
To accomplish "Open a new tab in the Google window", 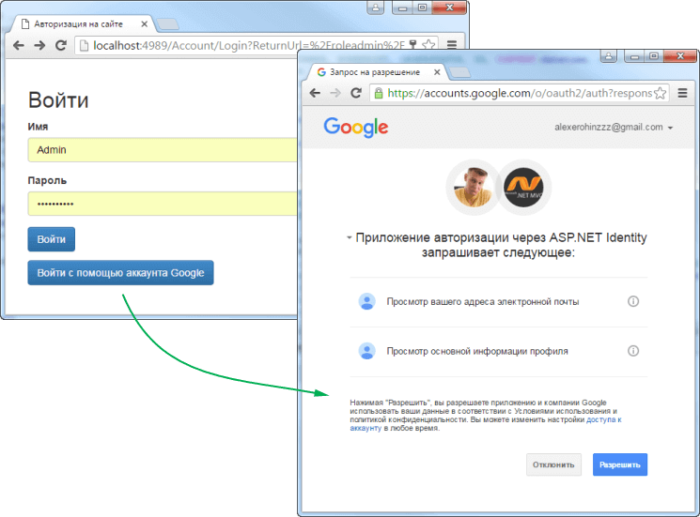I will [x=459, y=72].
